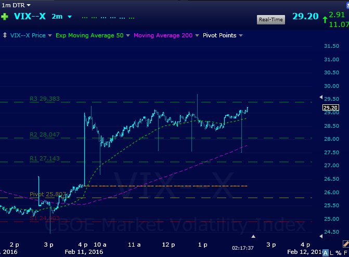
Task: Click the R1 27.143 pivot label
Action: pyautogui.click(x=45, y=158)
